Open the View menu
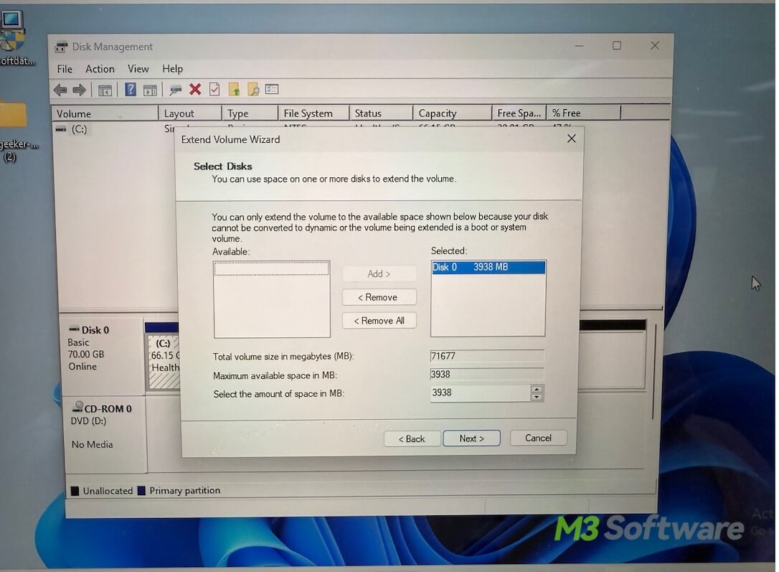This screenshot has height=572, width=779. (x=138, y=69)
